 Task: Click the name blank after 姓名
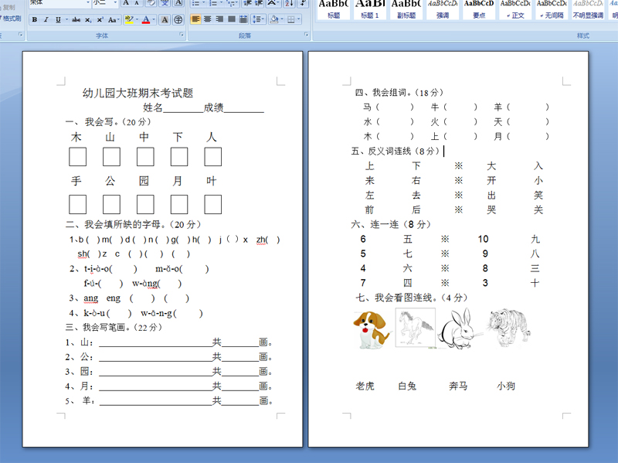tap(183, 107)
